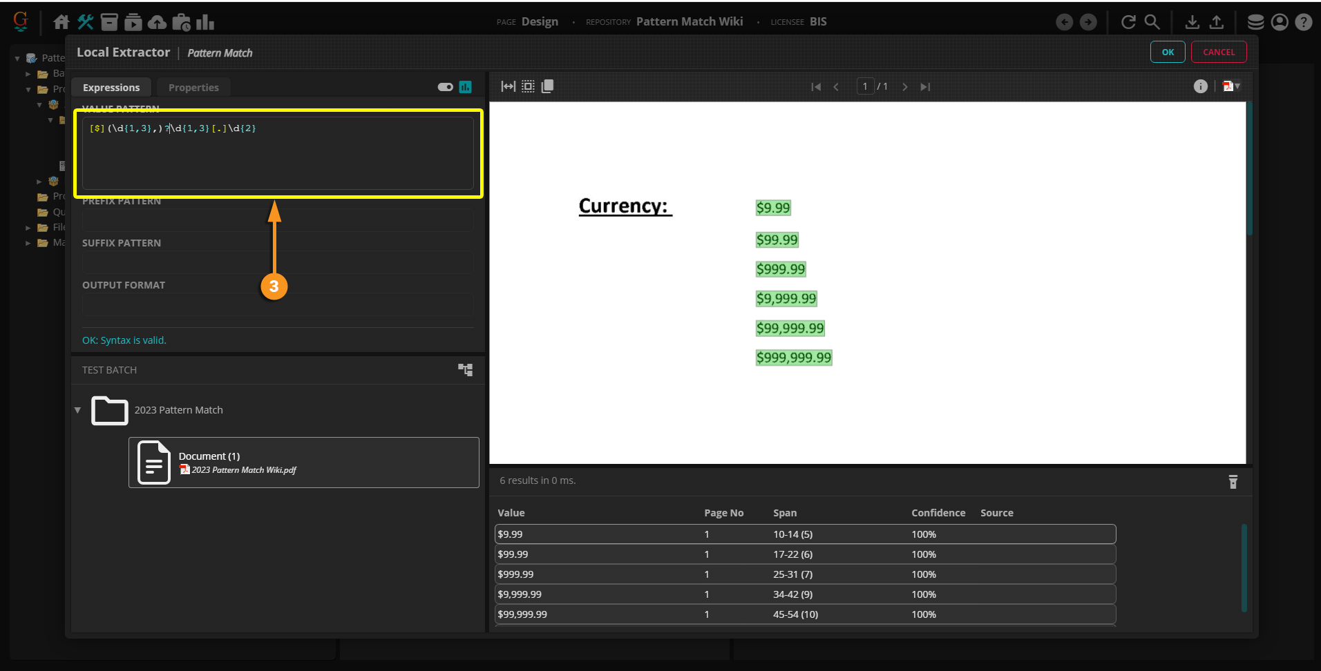Image resolution: width=1321 pixels, height=671 pixels.
Task: Click the document viewer vertical scrollbar
Action: (1249, 168)
